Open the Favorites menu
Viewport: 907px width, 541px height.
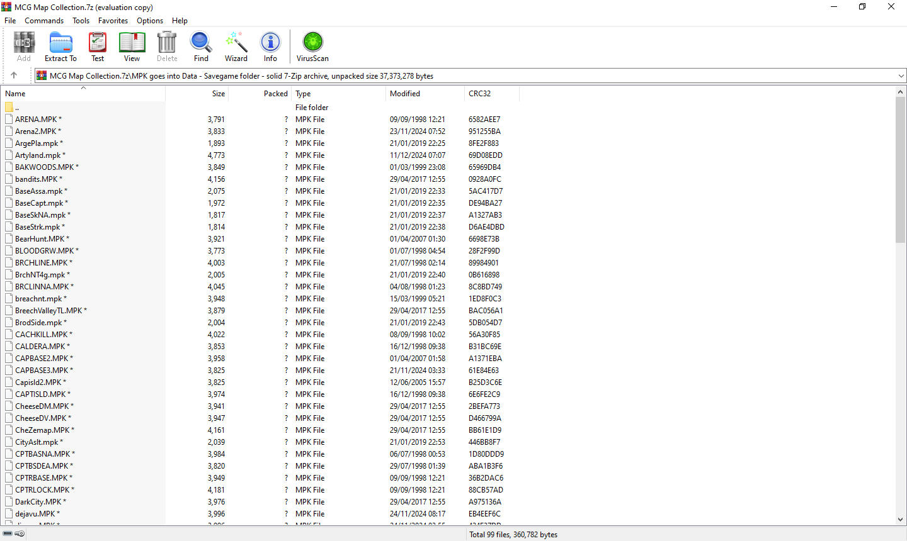click(x=113, y=21)
